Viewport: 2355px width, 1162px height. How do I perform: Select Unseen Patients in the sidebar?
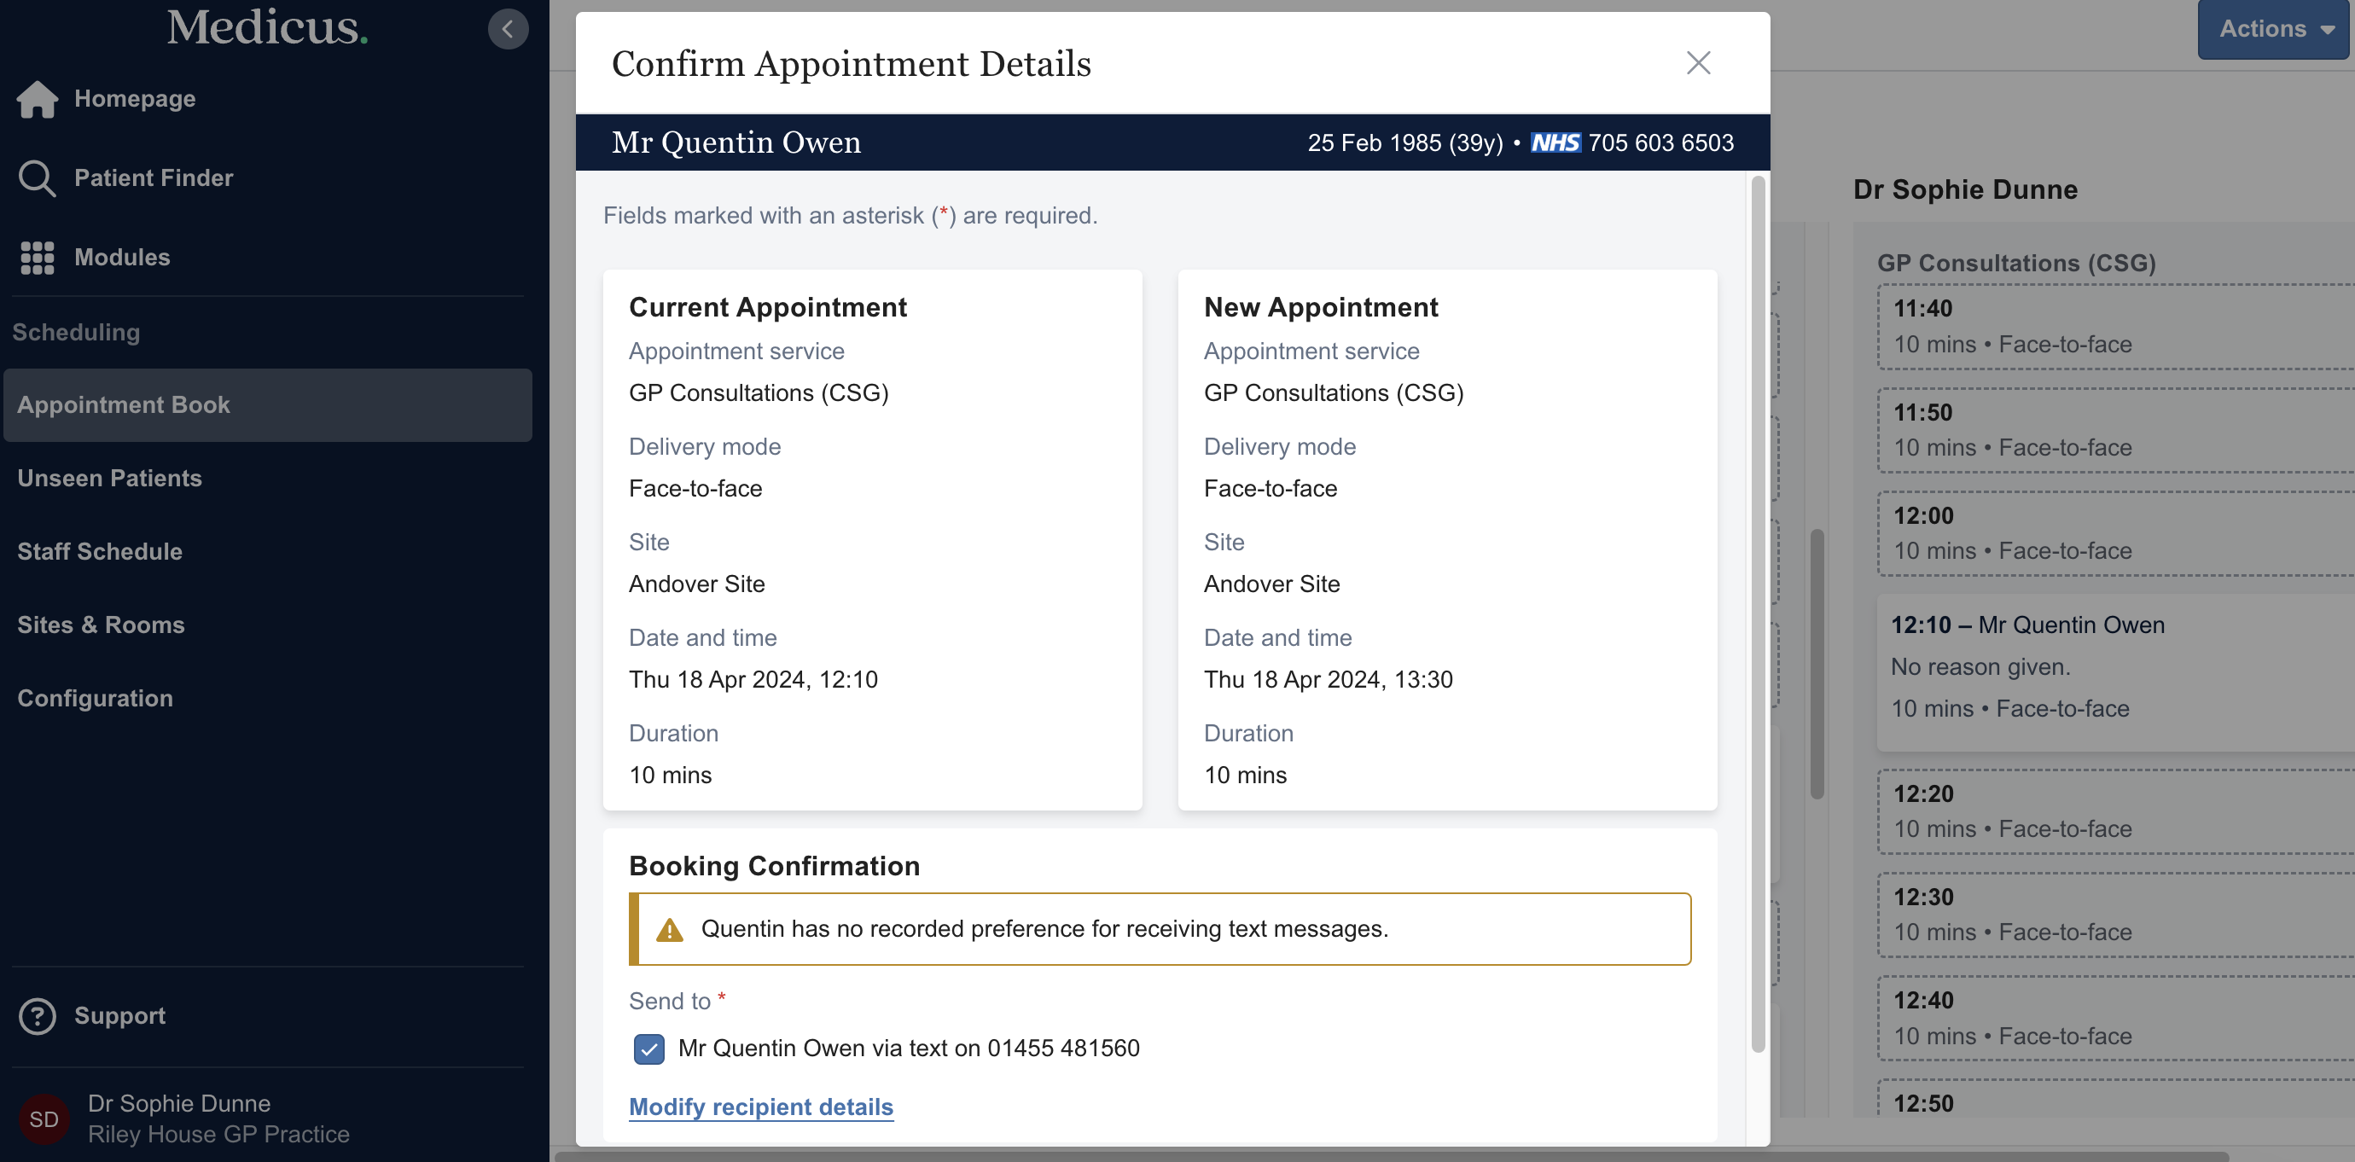(109, 478)
